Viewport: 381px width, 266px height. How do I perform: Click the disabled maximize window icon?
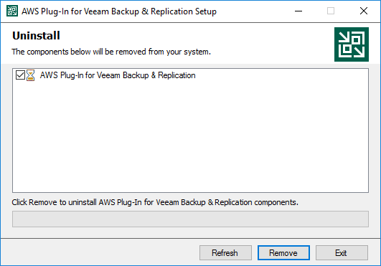[331, 11]
